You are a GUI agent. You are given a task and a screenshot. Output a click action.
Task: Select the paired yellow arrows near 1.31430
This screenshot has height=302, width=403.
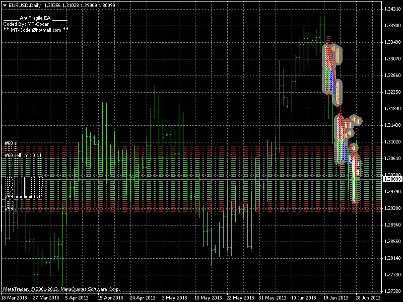(356, 121)
